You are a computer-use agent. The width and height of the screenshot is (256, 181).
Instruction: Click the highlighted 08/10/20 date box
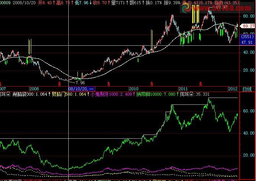tap(82, 89)
